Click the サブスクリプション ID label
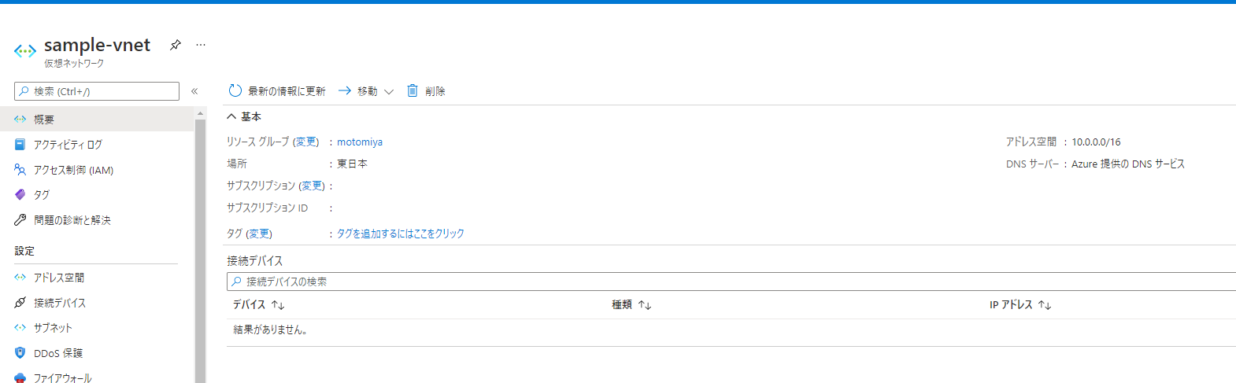 coord(267,208)
